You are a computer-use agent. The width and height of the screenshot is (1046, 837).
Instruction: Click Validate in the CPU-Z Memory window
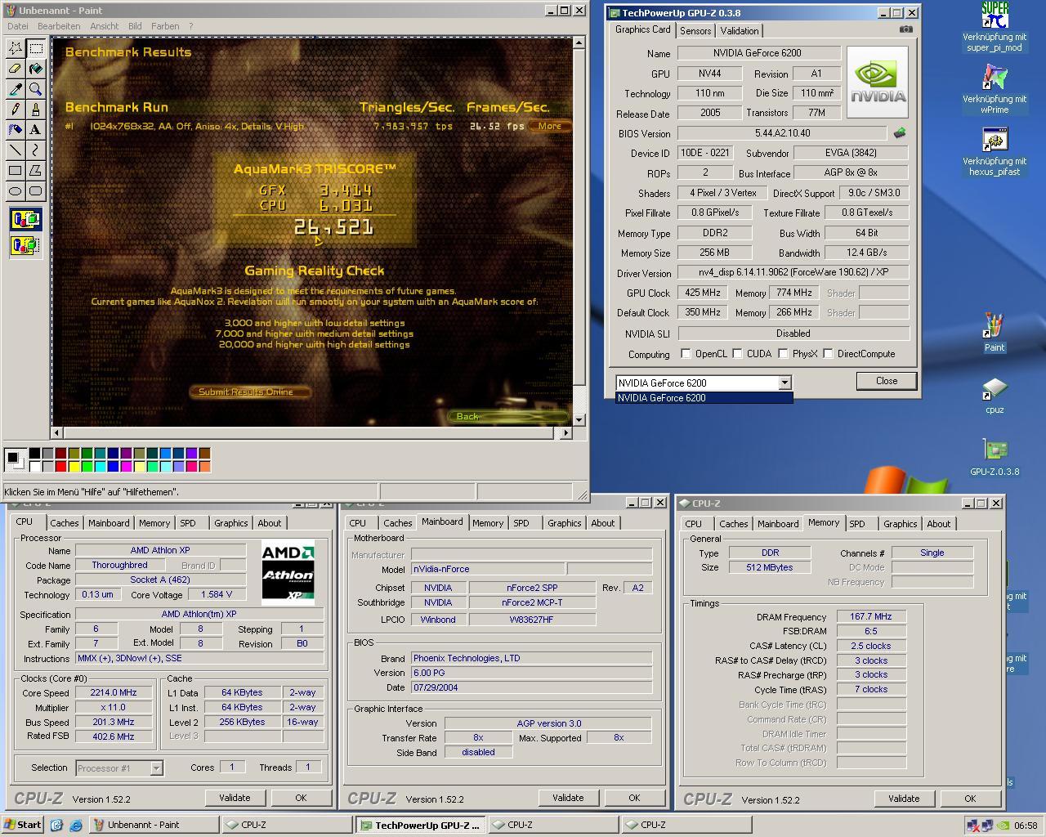click(904, 799)
